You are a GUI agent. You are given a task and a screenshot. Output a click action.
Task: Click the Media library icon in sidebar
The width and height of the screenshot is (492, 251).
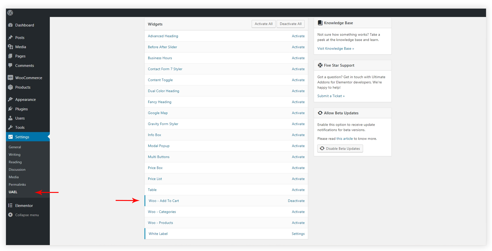click(x=10, y=47)
